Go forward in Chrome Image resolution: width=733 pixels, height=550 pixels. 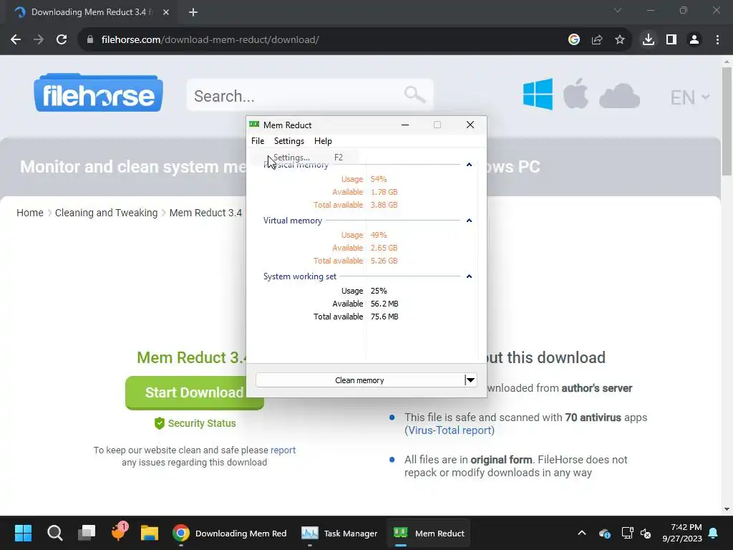(39, 40)
